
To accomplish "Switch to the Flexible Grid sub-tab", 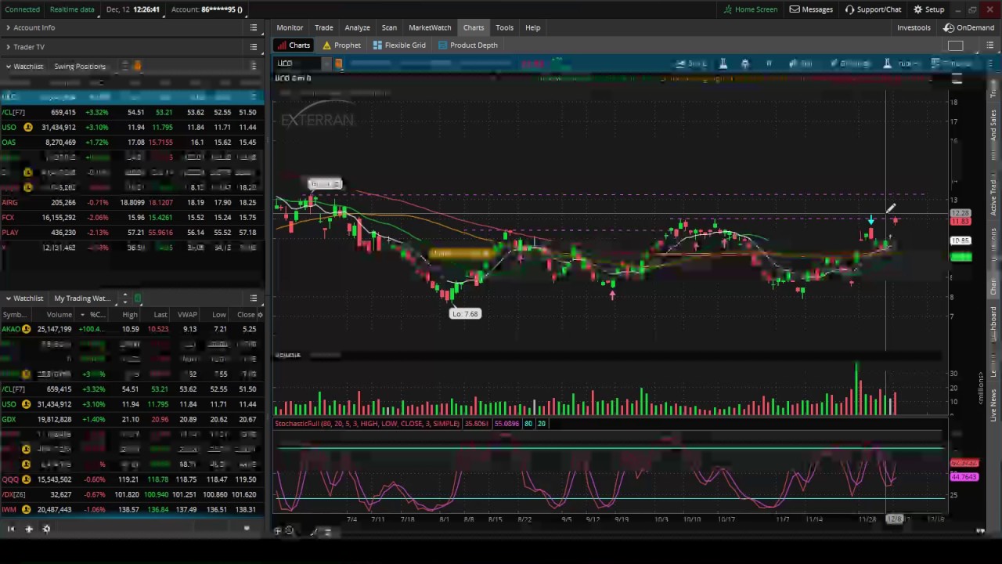I will coord(399,45).
